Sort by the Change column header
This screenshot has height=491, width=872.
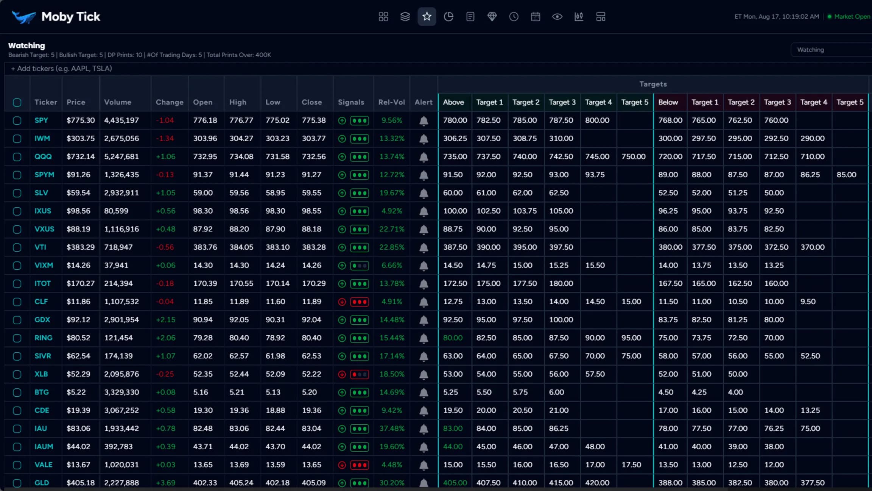tap(170, 102)
